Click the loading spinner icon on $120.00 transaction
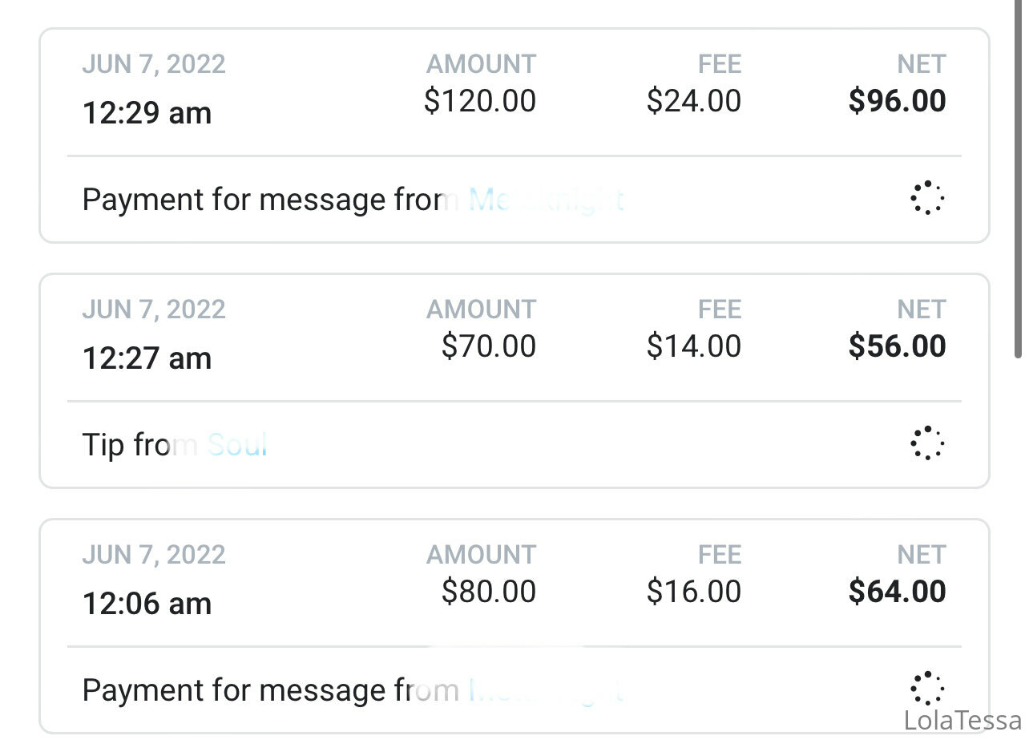1029x744 pixels. click(x=927, y=198)
